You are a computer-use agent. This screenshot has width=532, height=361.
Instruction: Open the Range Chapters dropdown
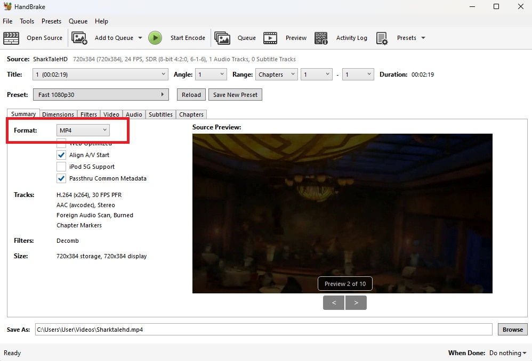click(277, 74)
